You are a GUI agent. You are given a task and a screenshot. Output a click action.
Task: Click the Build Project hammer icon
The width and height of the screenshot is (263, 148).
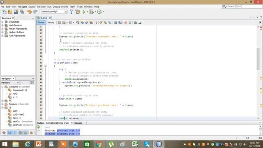pyautogui.click(x=72, y=12)
